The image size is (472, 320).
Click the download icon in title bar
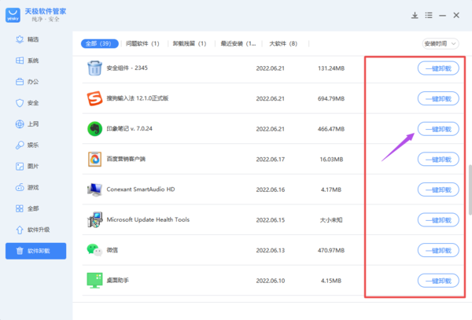click(x=415, y=15)
